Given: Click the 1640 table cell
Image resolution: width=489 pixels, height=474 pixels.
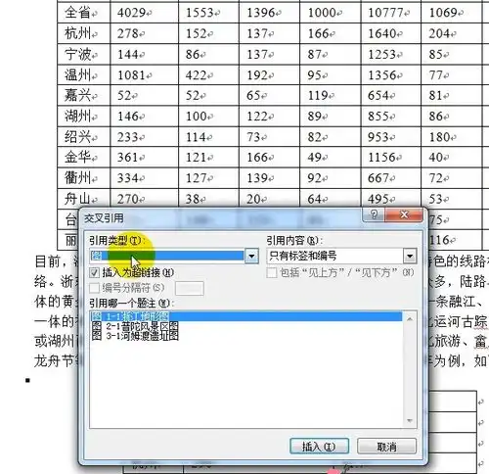Looking at the screenshot, I should coord(391,33).
